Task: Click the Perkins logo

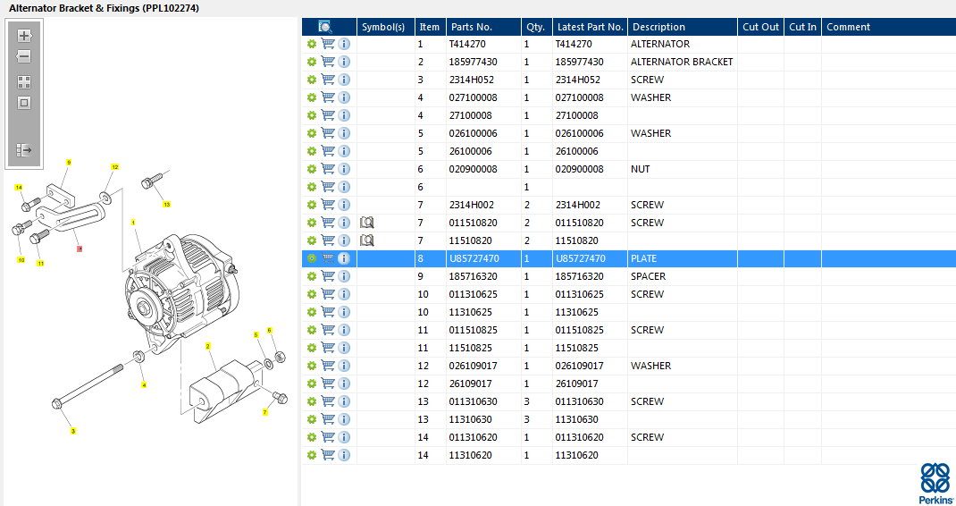Action: tap(935, 483)
